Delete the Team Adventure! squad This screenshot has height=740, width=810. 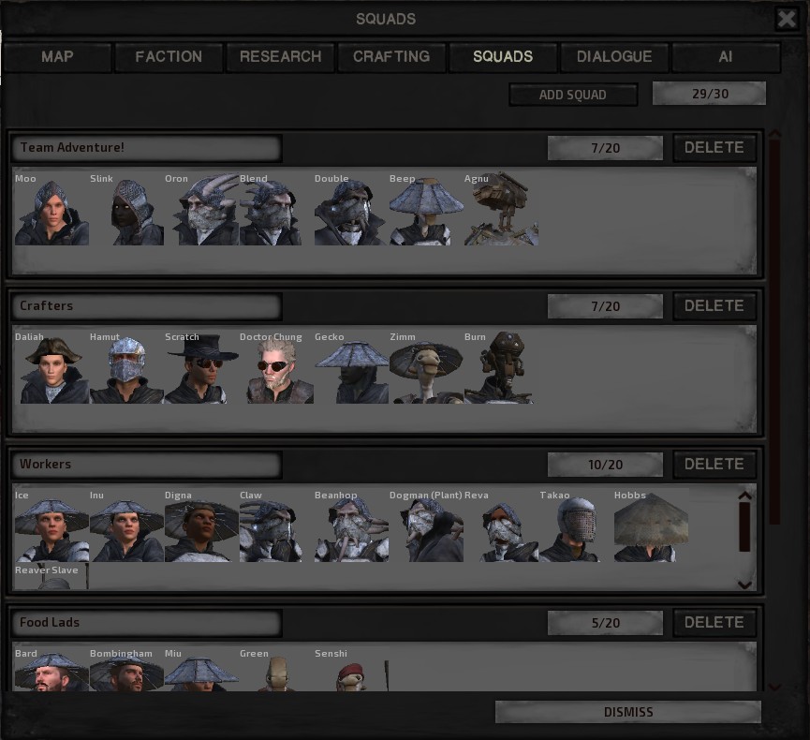tap(714, 148)
